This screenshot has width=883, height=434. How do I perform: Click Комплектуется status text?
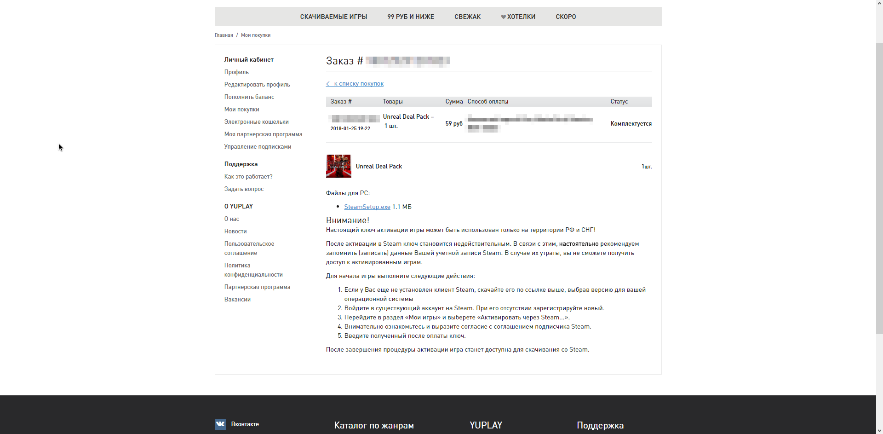tap(631, 123)
